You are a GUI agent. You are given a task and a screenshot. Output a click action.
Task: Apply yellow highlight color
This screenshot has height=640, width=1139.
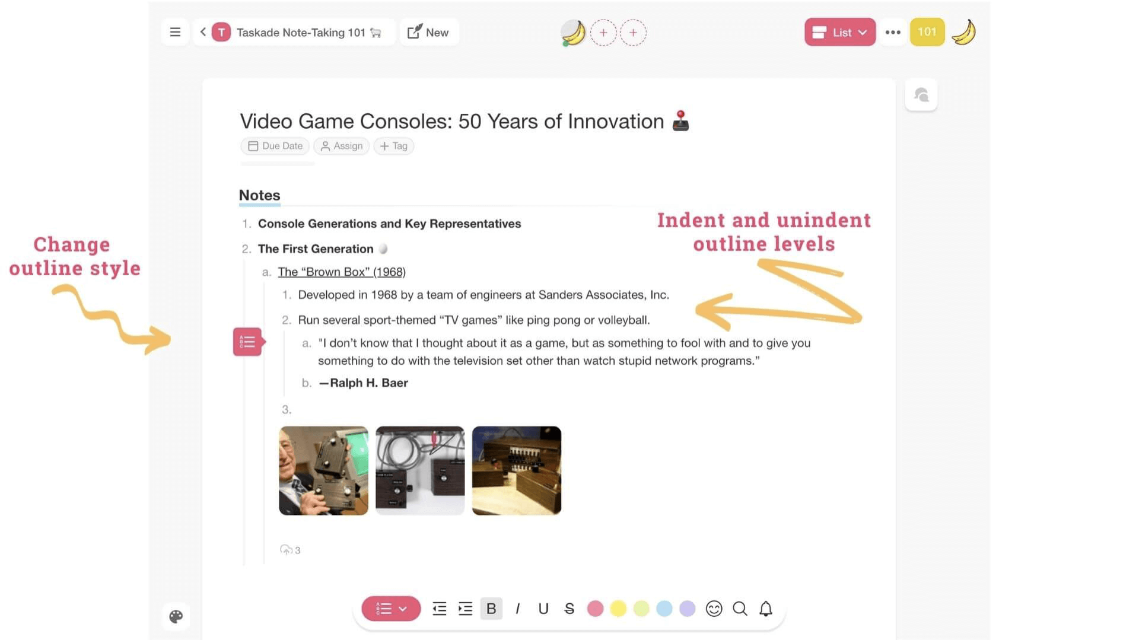(x=618, y=609)
